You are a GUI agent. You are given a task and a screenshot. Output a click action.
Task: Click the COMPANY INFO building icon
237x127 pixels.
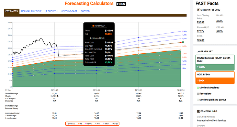[x=199, y=111]
